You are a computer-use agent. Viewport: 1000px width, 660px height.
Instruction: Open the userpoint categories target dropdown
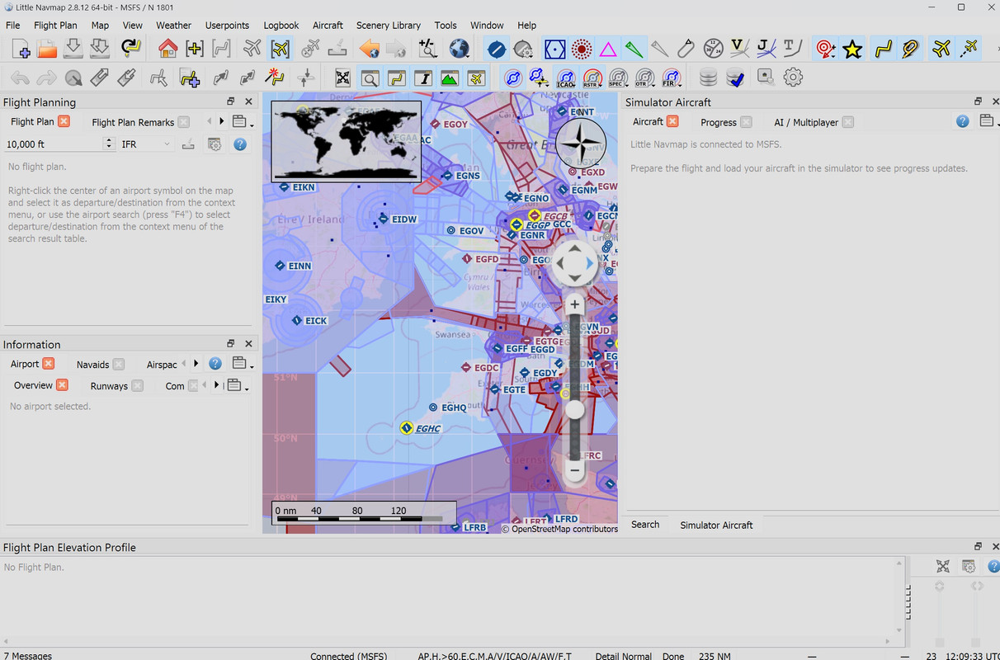click(x=826, y=49)
